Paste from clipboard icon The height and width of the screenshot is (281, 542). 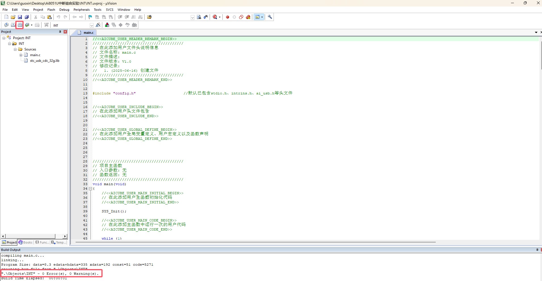49,17
